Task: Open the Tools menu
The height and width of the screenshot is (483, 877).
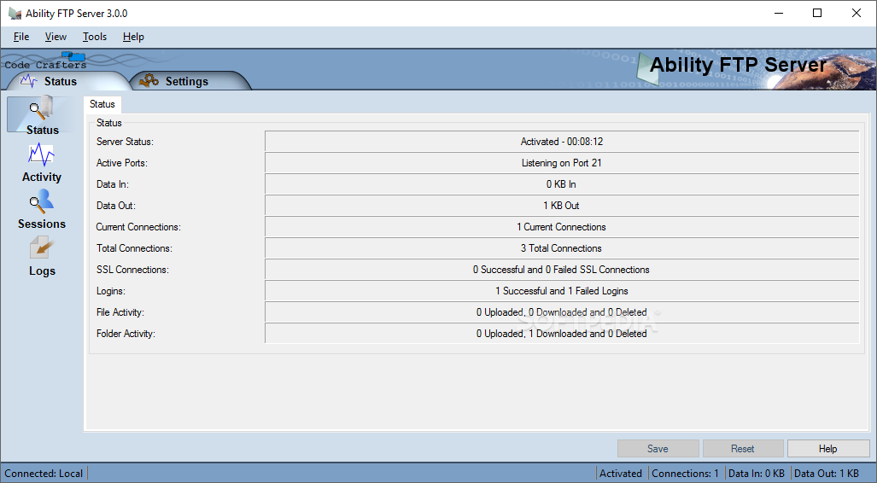Action: 95,37
